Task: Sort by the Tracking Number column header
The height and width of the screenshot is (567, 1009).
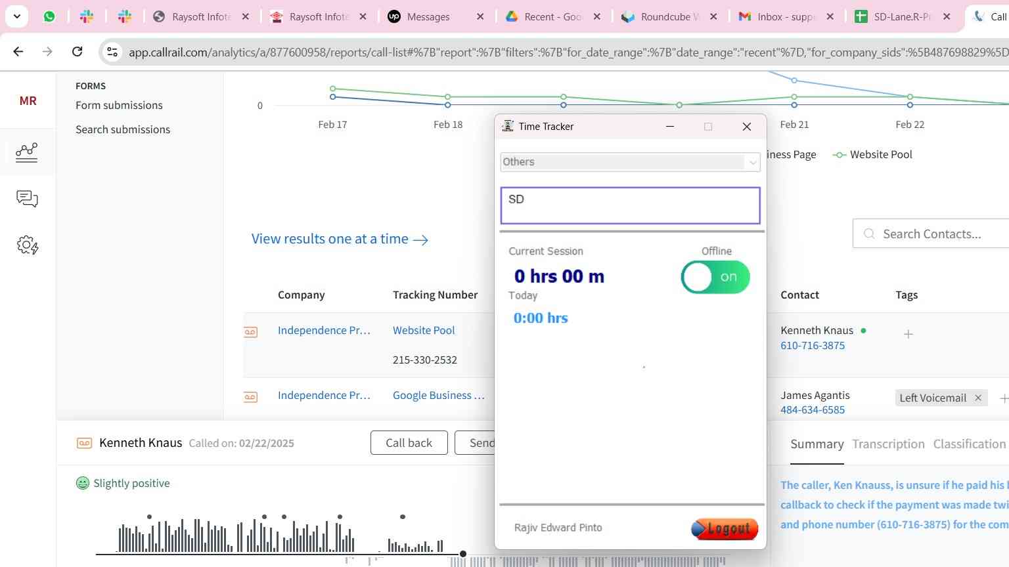Action: [x=435, y=295]
